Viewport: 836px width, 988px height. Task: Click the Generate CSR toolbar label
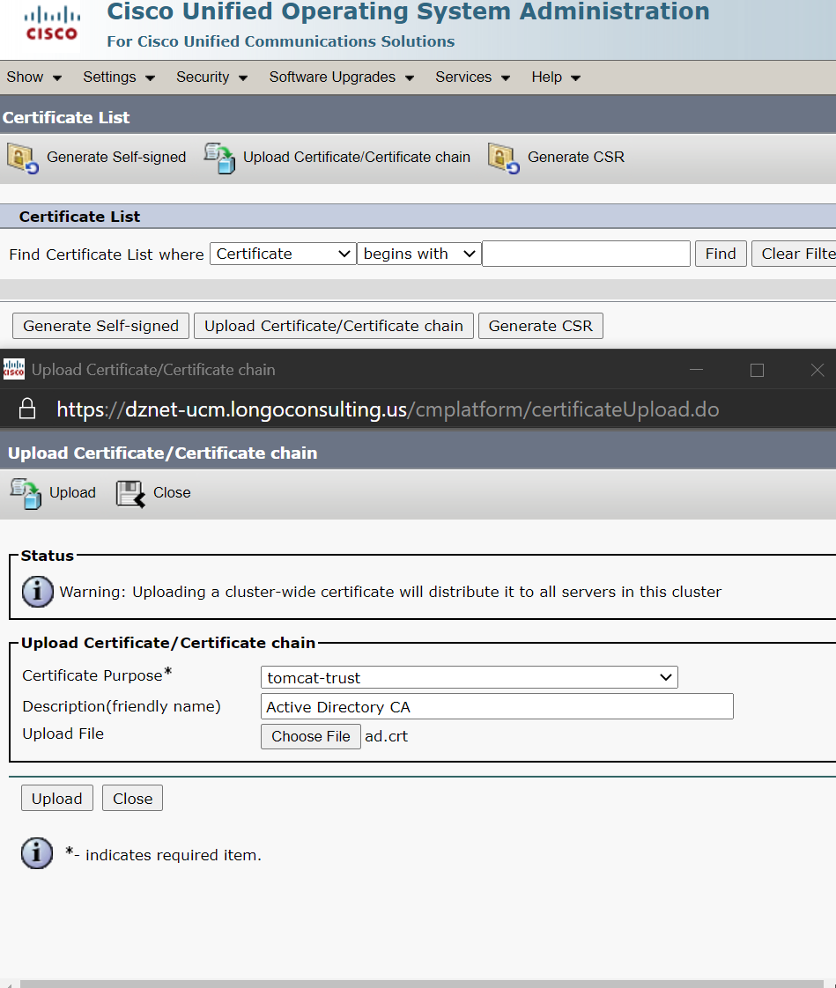pos(576,158)
